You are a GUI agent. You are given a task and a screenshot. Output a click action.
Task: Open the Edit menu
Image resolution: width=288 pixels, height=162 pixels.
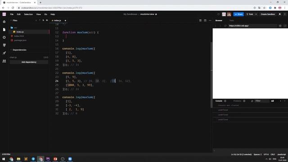click(x=19, y=14)
